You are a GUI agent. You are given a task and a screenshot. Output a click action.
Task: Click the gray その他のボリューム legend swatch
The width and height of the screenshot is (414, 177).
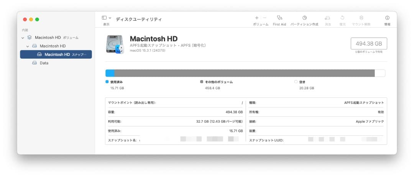202,82
